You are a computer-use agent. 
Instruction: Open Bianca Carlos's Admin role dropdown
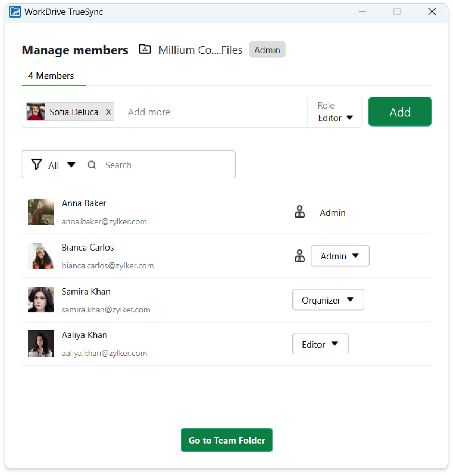tap(340, 256)
